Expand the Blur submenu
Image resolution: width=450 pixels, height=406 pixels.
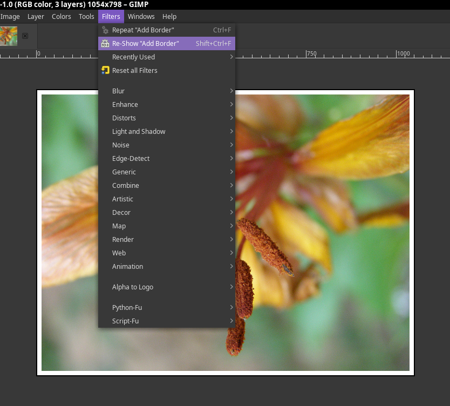click(167, 91)
